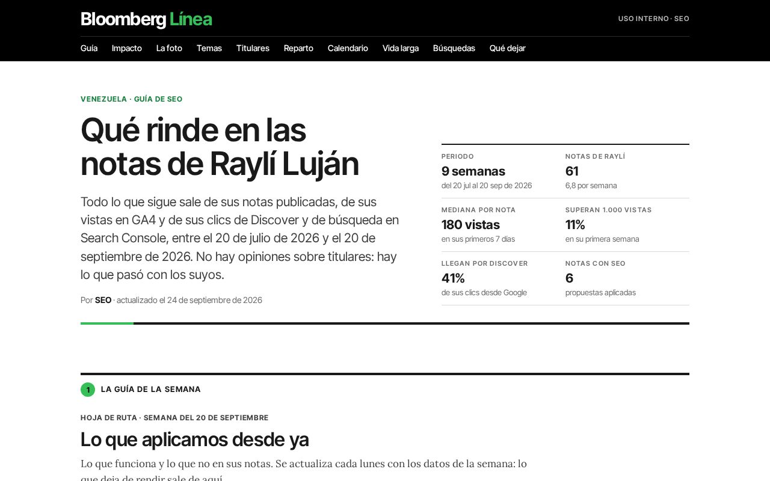Click the 180 vistas median value
The width and height of the screenshot is (770, 481).
click(x=470, y=225)
